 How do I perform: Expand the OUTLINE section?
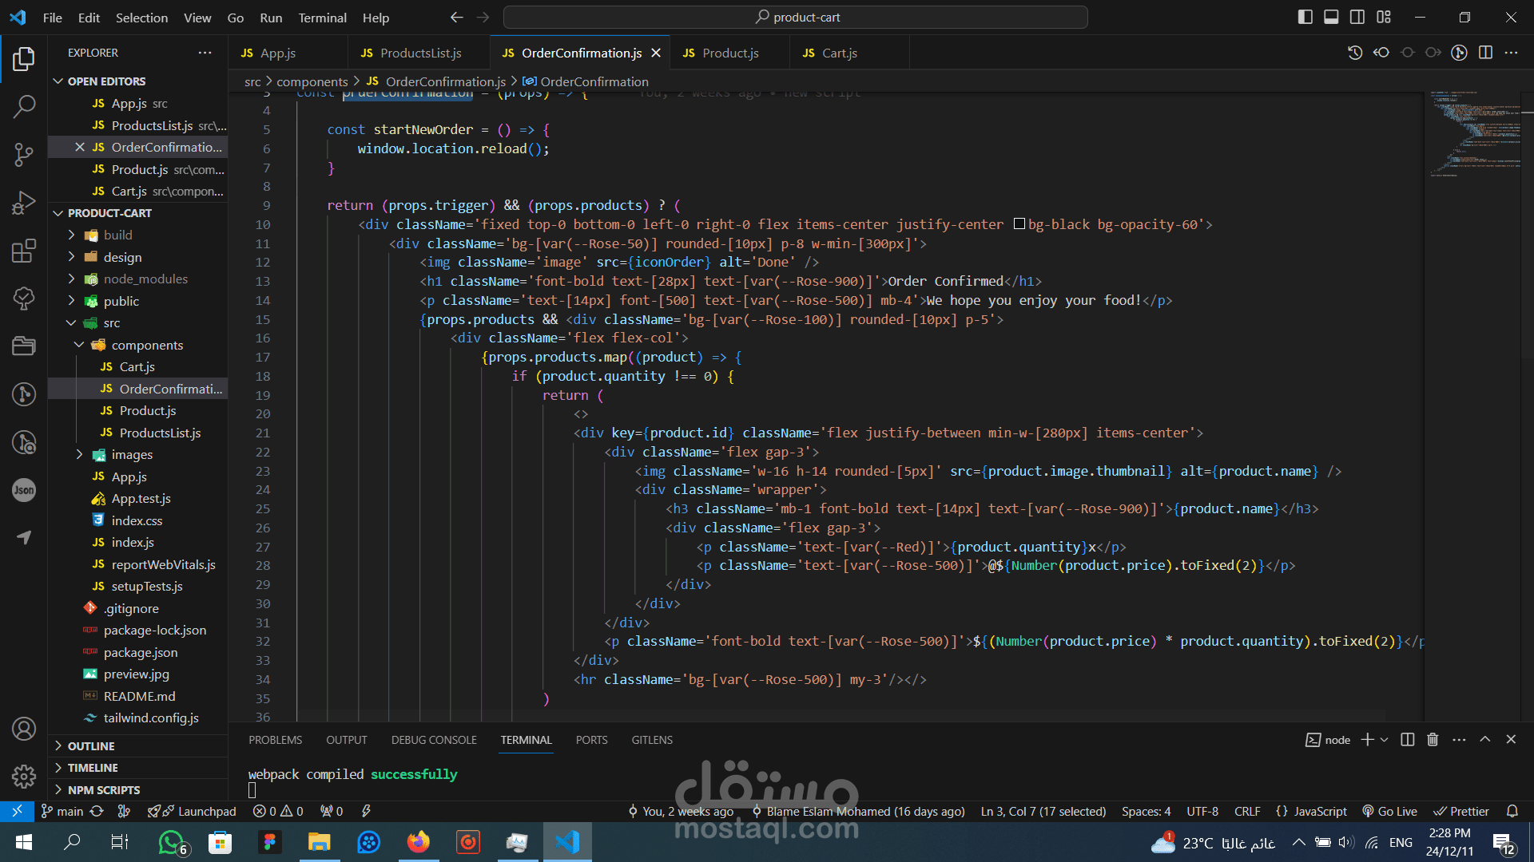pyautogui.click(x=91, y=745)
